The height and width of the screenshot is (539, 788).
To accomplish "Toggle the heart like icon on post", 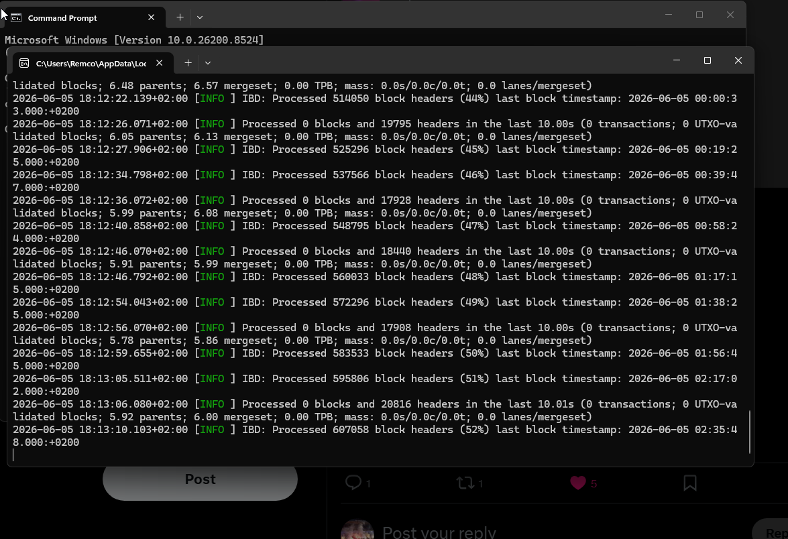I will coord(578,483).
